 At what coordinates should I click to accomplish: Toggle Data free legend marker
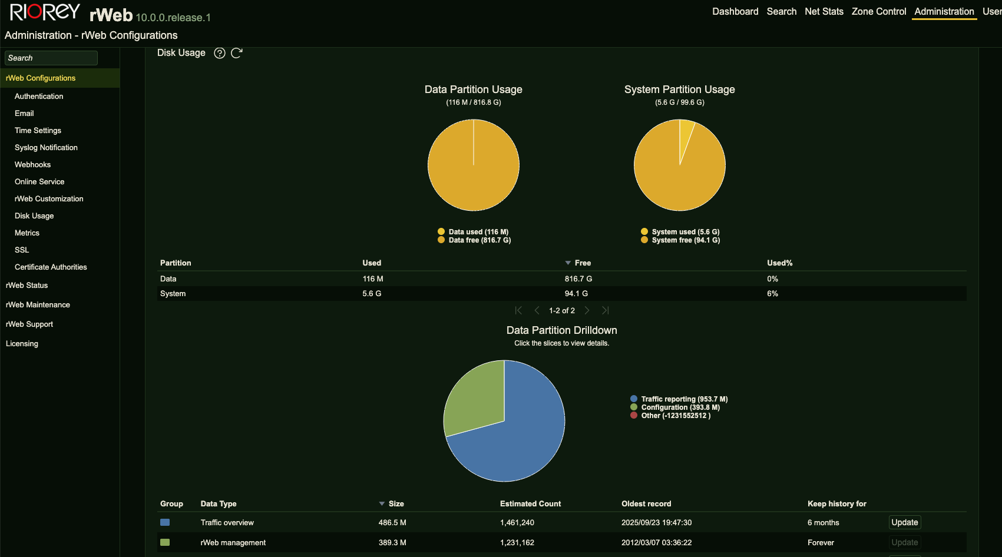pos(441,240)
